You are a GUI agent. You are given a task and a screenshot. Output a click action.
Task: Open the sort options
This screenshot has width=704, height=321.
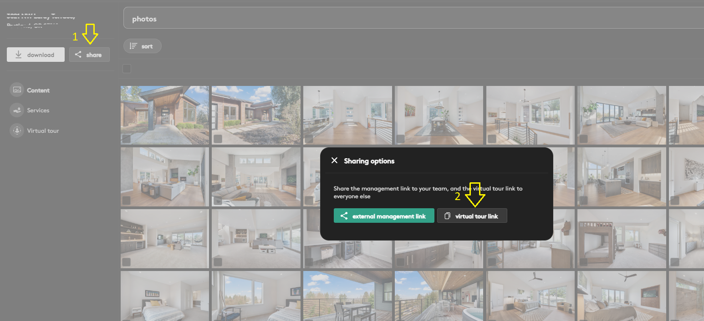(142, 46)
